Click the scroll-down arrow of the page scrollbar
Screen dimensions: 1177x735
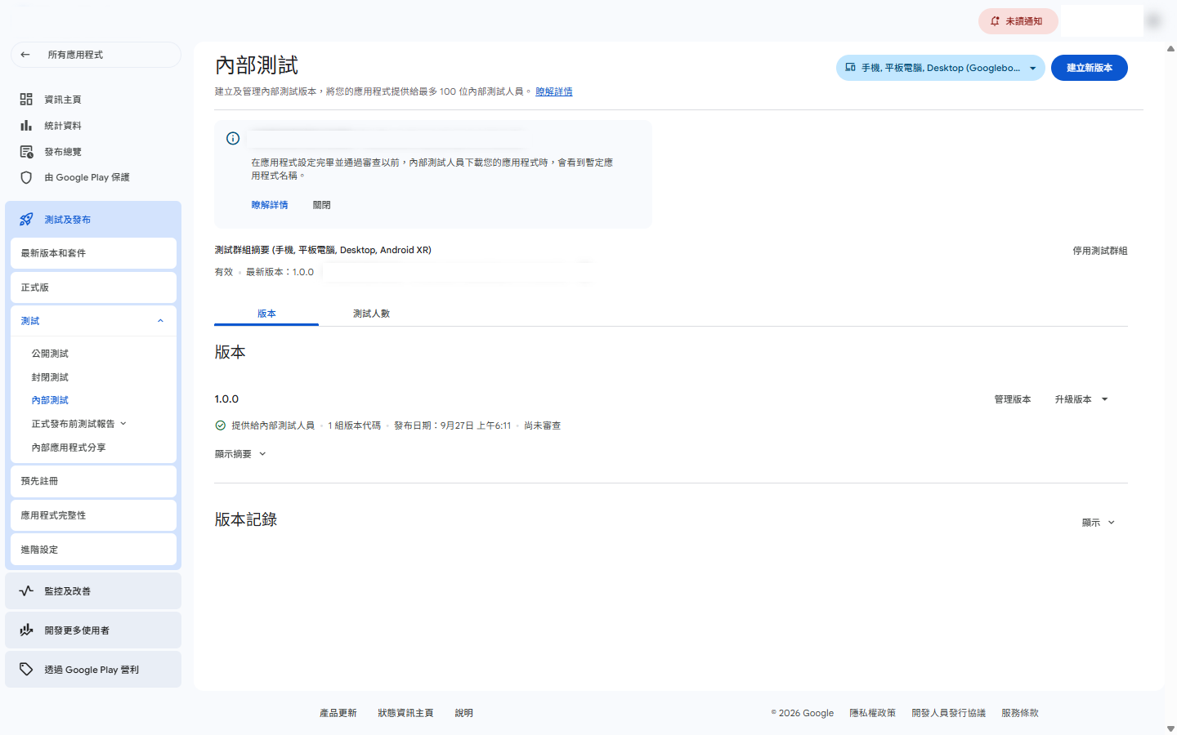click(x=1170, y=728)
